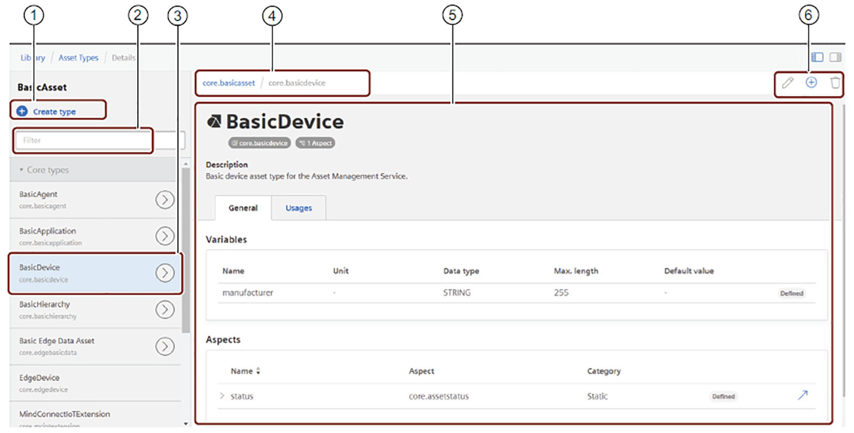
Task: Click the BasicDevice page title
Action: point(285,122)
